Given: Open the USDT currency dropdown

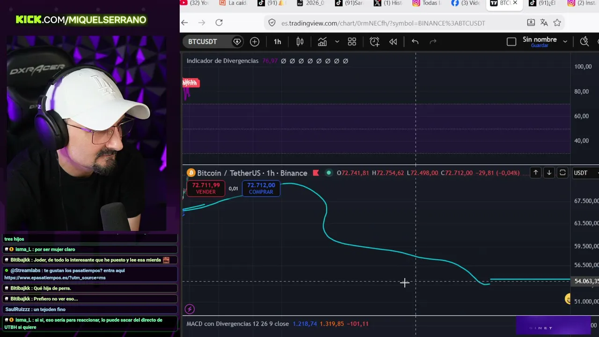Looking at the screenshot, I should (x=586, y=173).
